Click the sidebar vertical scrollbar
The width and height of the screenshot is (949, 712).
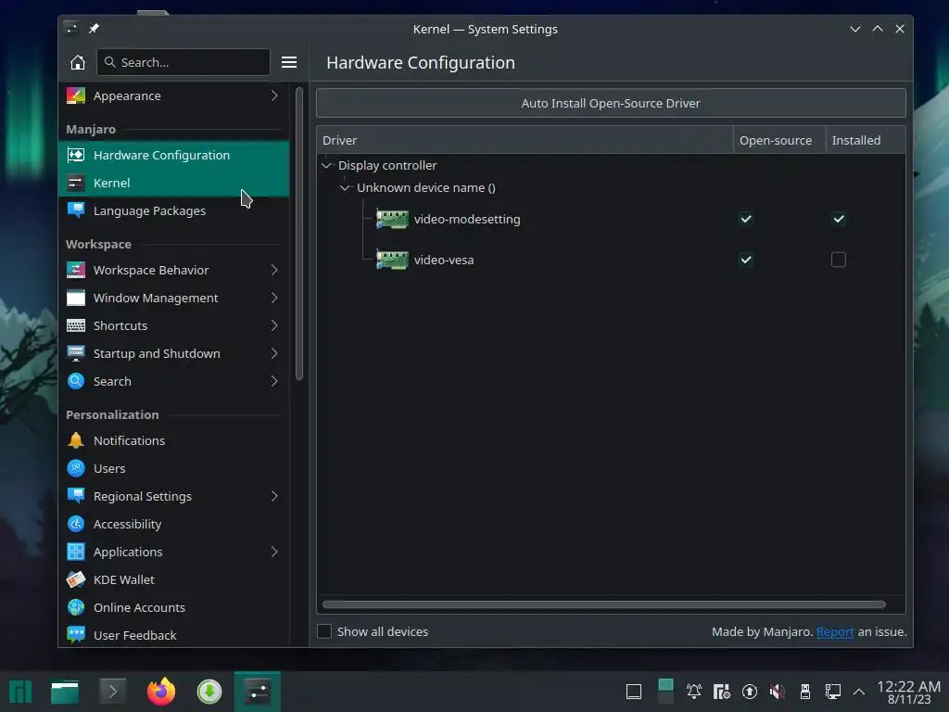pos(299,234)
